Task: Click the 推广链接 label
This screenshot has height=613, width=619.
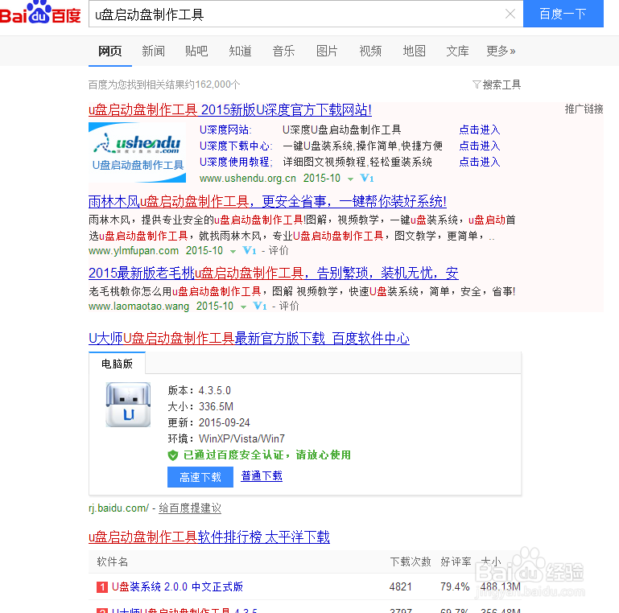Action: [x=584, y=109]
